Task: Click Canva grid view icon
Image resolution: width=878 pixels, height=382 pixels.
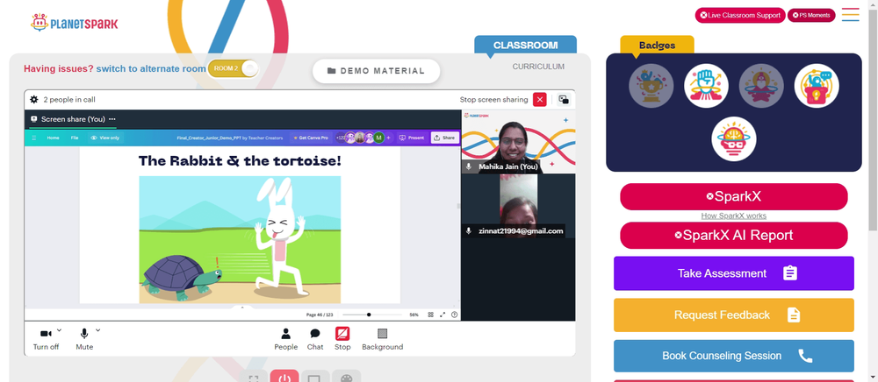Action: click(x=430, y=315)
